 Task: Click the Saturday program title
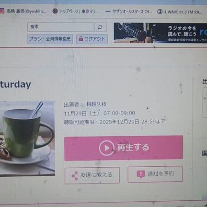pos(15,84)
